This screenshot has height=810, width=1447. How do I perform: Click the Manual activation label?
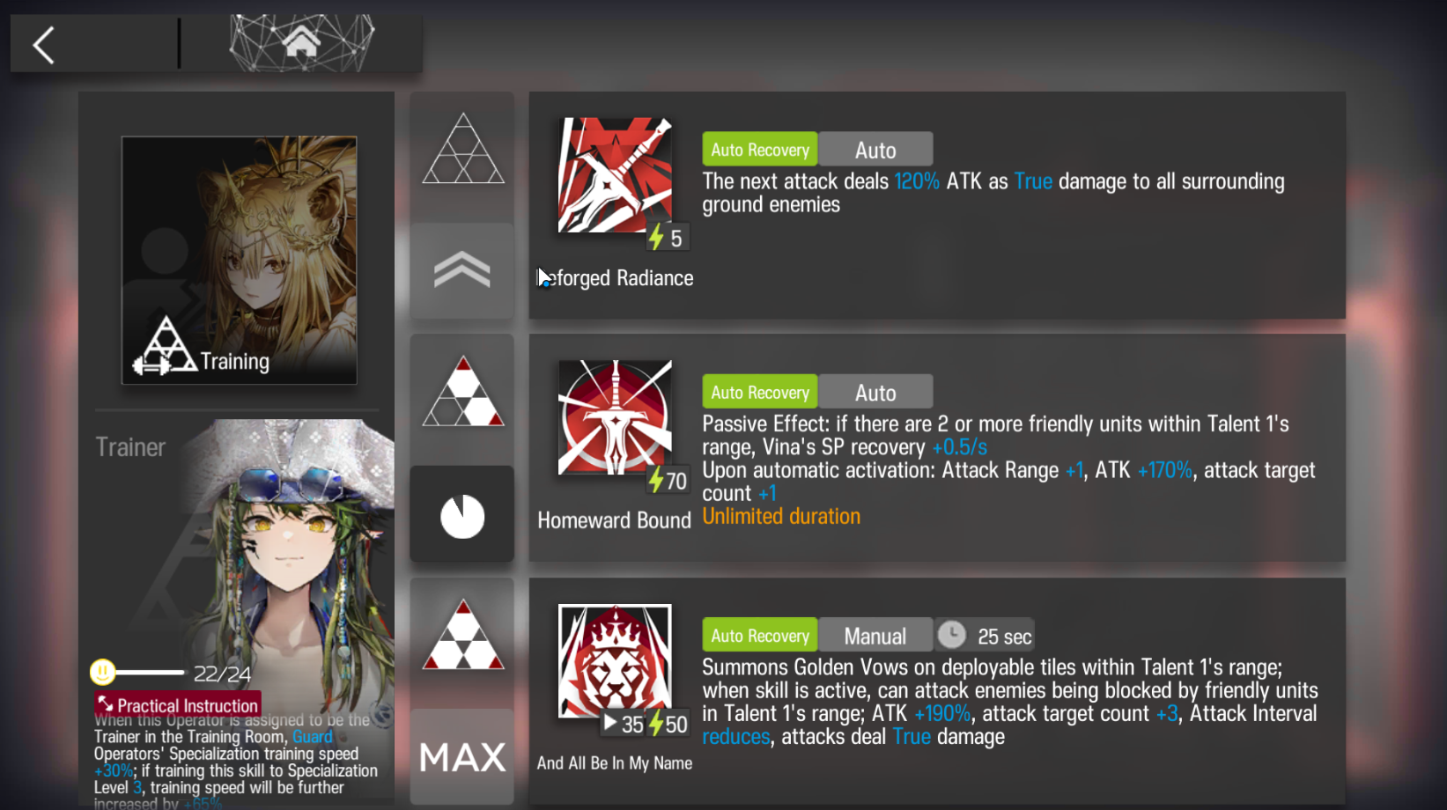(x=875, y=636)
